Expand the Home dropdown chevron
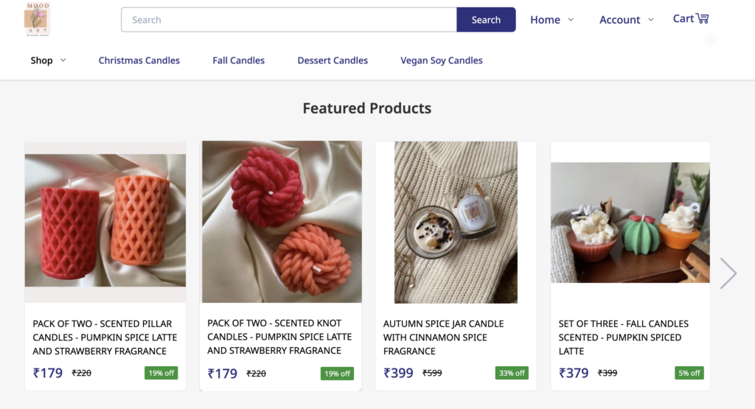Screen dimensions: 755x409 [571, 20]
